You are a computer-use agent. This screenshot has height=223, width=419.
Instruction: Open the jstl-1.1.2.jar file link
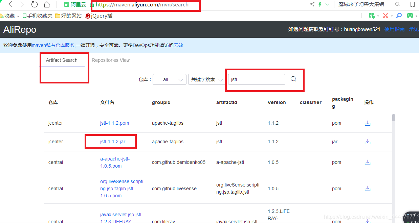tap(113, 142)
